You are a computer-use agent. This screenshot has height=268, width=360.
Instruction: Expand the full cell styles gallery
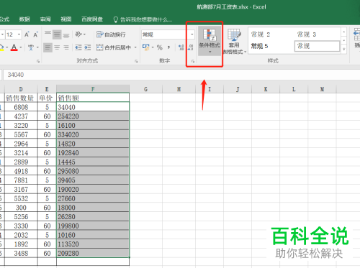pos(344,49)
